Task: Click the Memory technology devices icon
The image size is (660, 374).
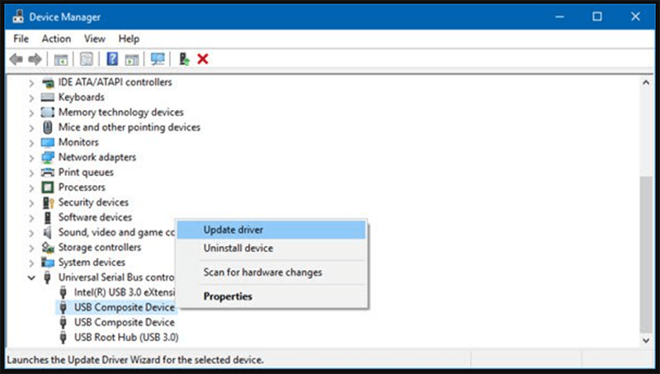Action: click(x=48, y=112)
